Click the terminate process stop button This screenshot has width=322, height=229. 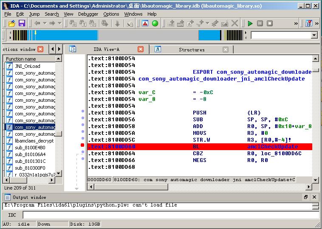coord(270,23)
